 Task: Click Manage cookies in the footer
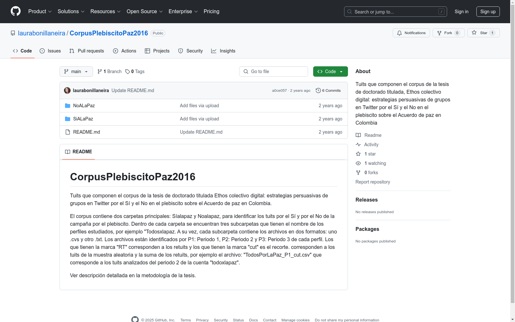[x=295, y=320]
